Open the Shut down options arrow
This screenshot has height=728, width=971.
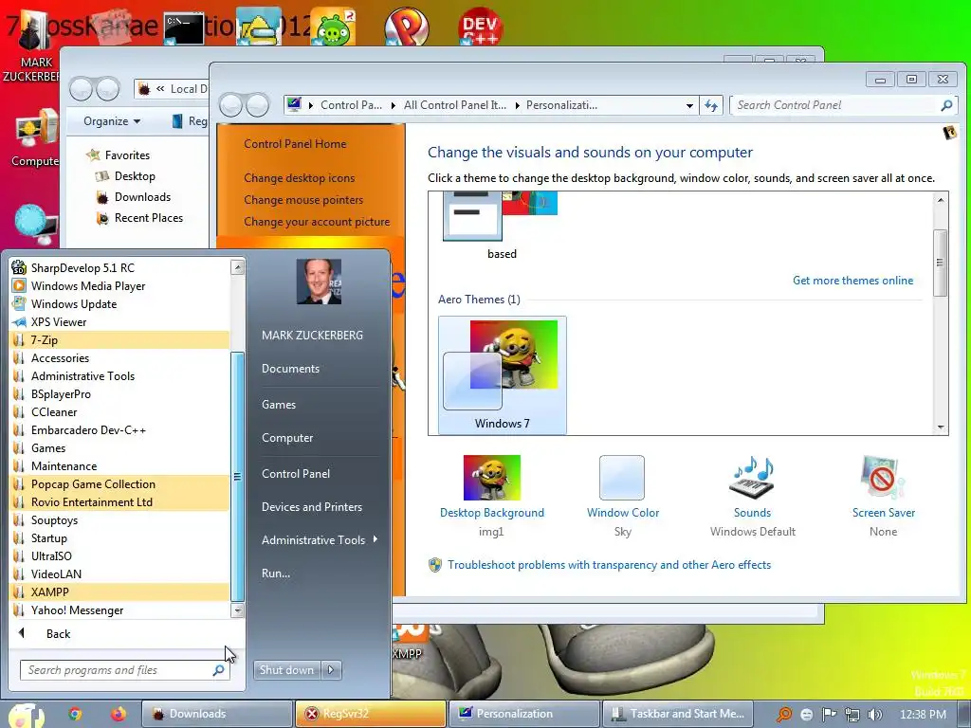[331, 670]
